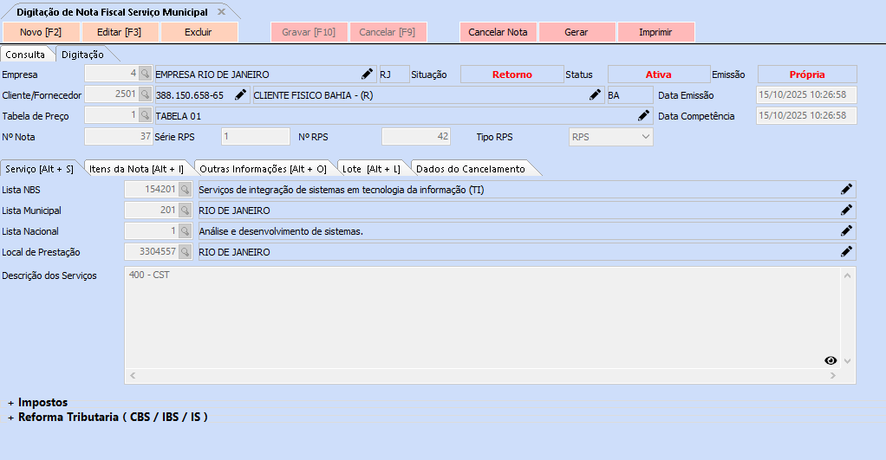886x460 pixels.
Task: Click the pencil icon on TABELA 01 row
Action: coord(643,115)
